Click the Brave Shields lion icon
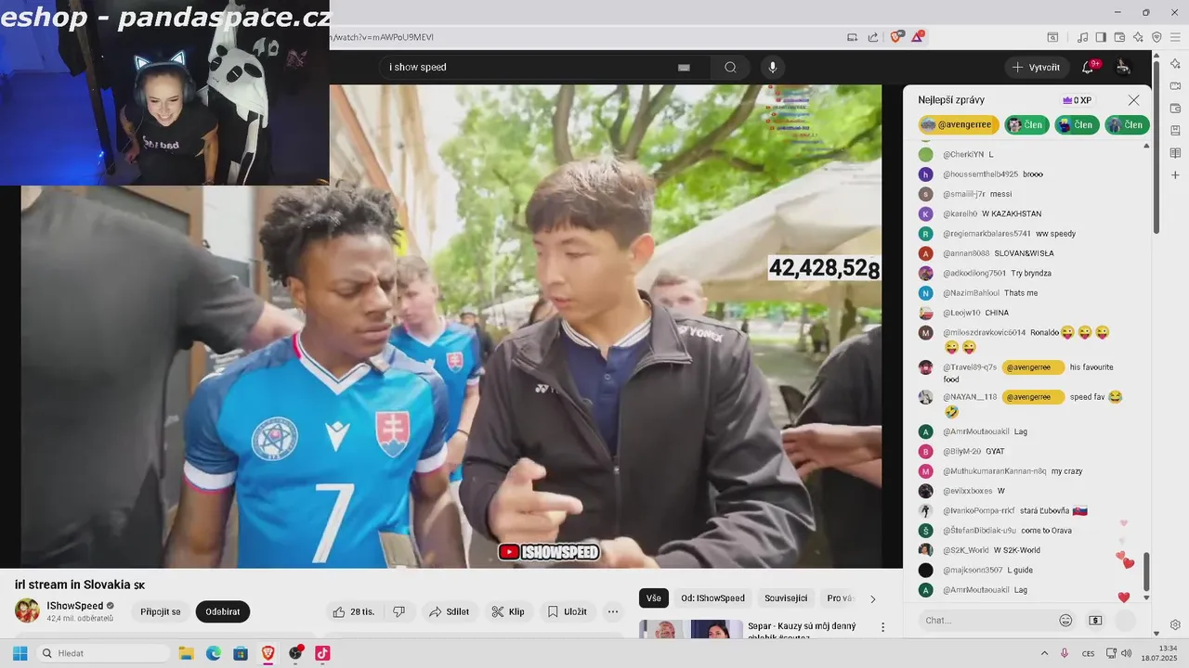The height and width of the screenshot is (668, 1189). (x=896, y=37)
